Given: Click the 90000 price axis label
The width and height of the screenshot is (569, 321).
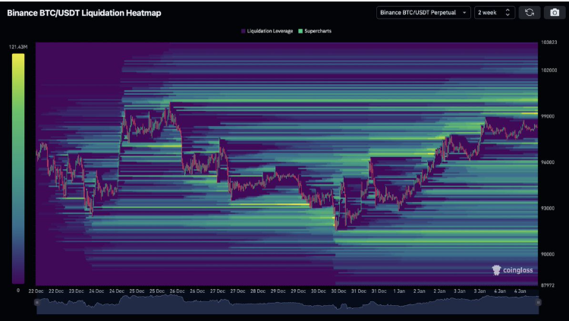Looking at the screenshot, I should point(548,254).
